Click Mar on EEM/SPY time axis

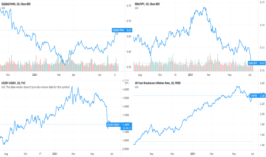pos(209,75)
